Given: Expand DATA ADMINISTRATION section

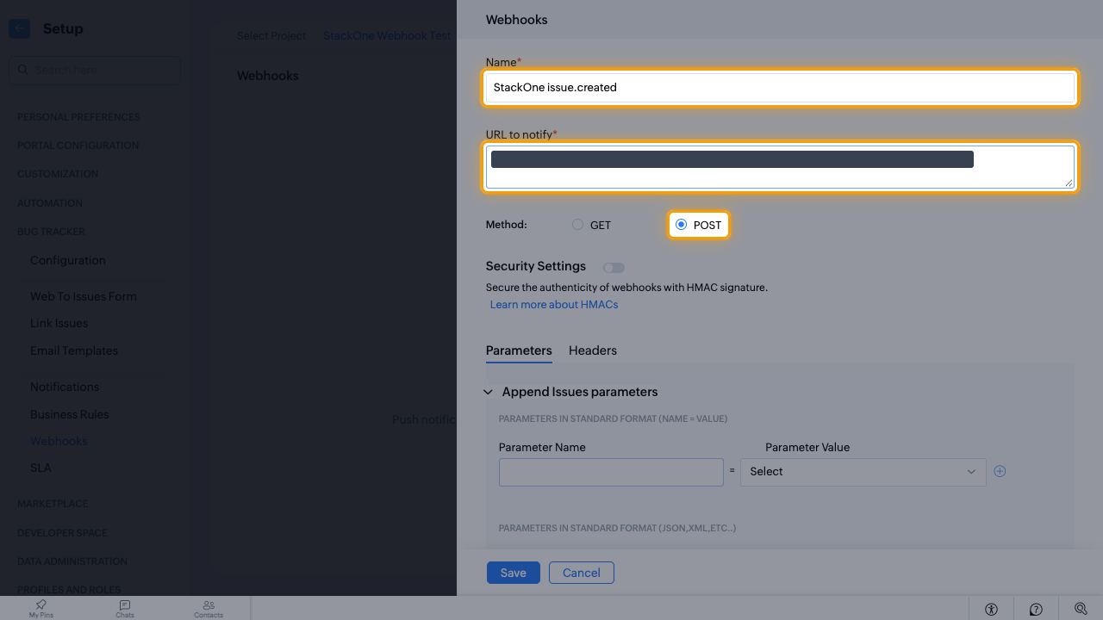Looking at the screenshot, I should [x=72, y=561].
